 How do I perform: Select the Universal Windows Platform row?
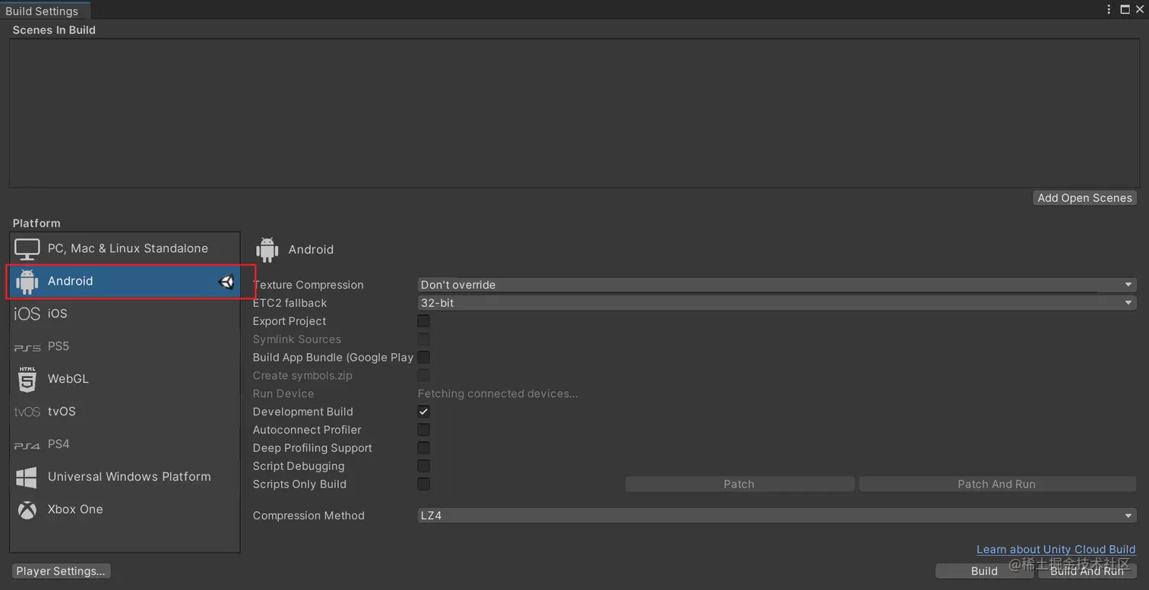(x=125, y=477)
